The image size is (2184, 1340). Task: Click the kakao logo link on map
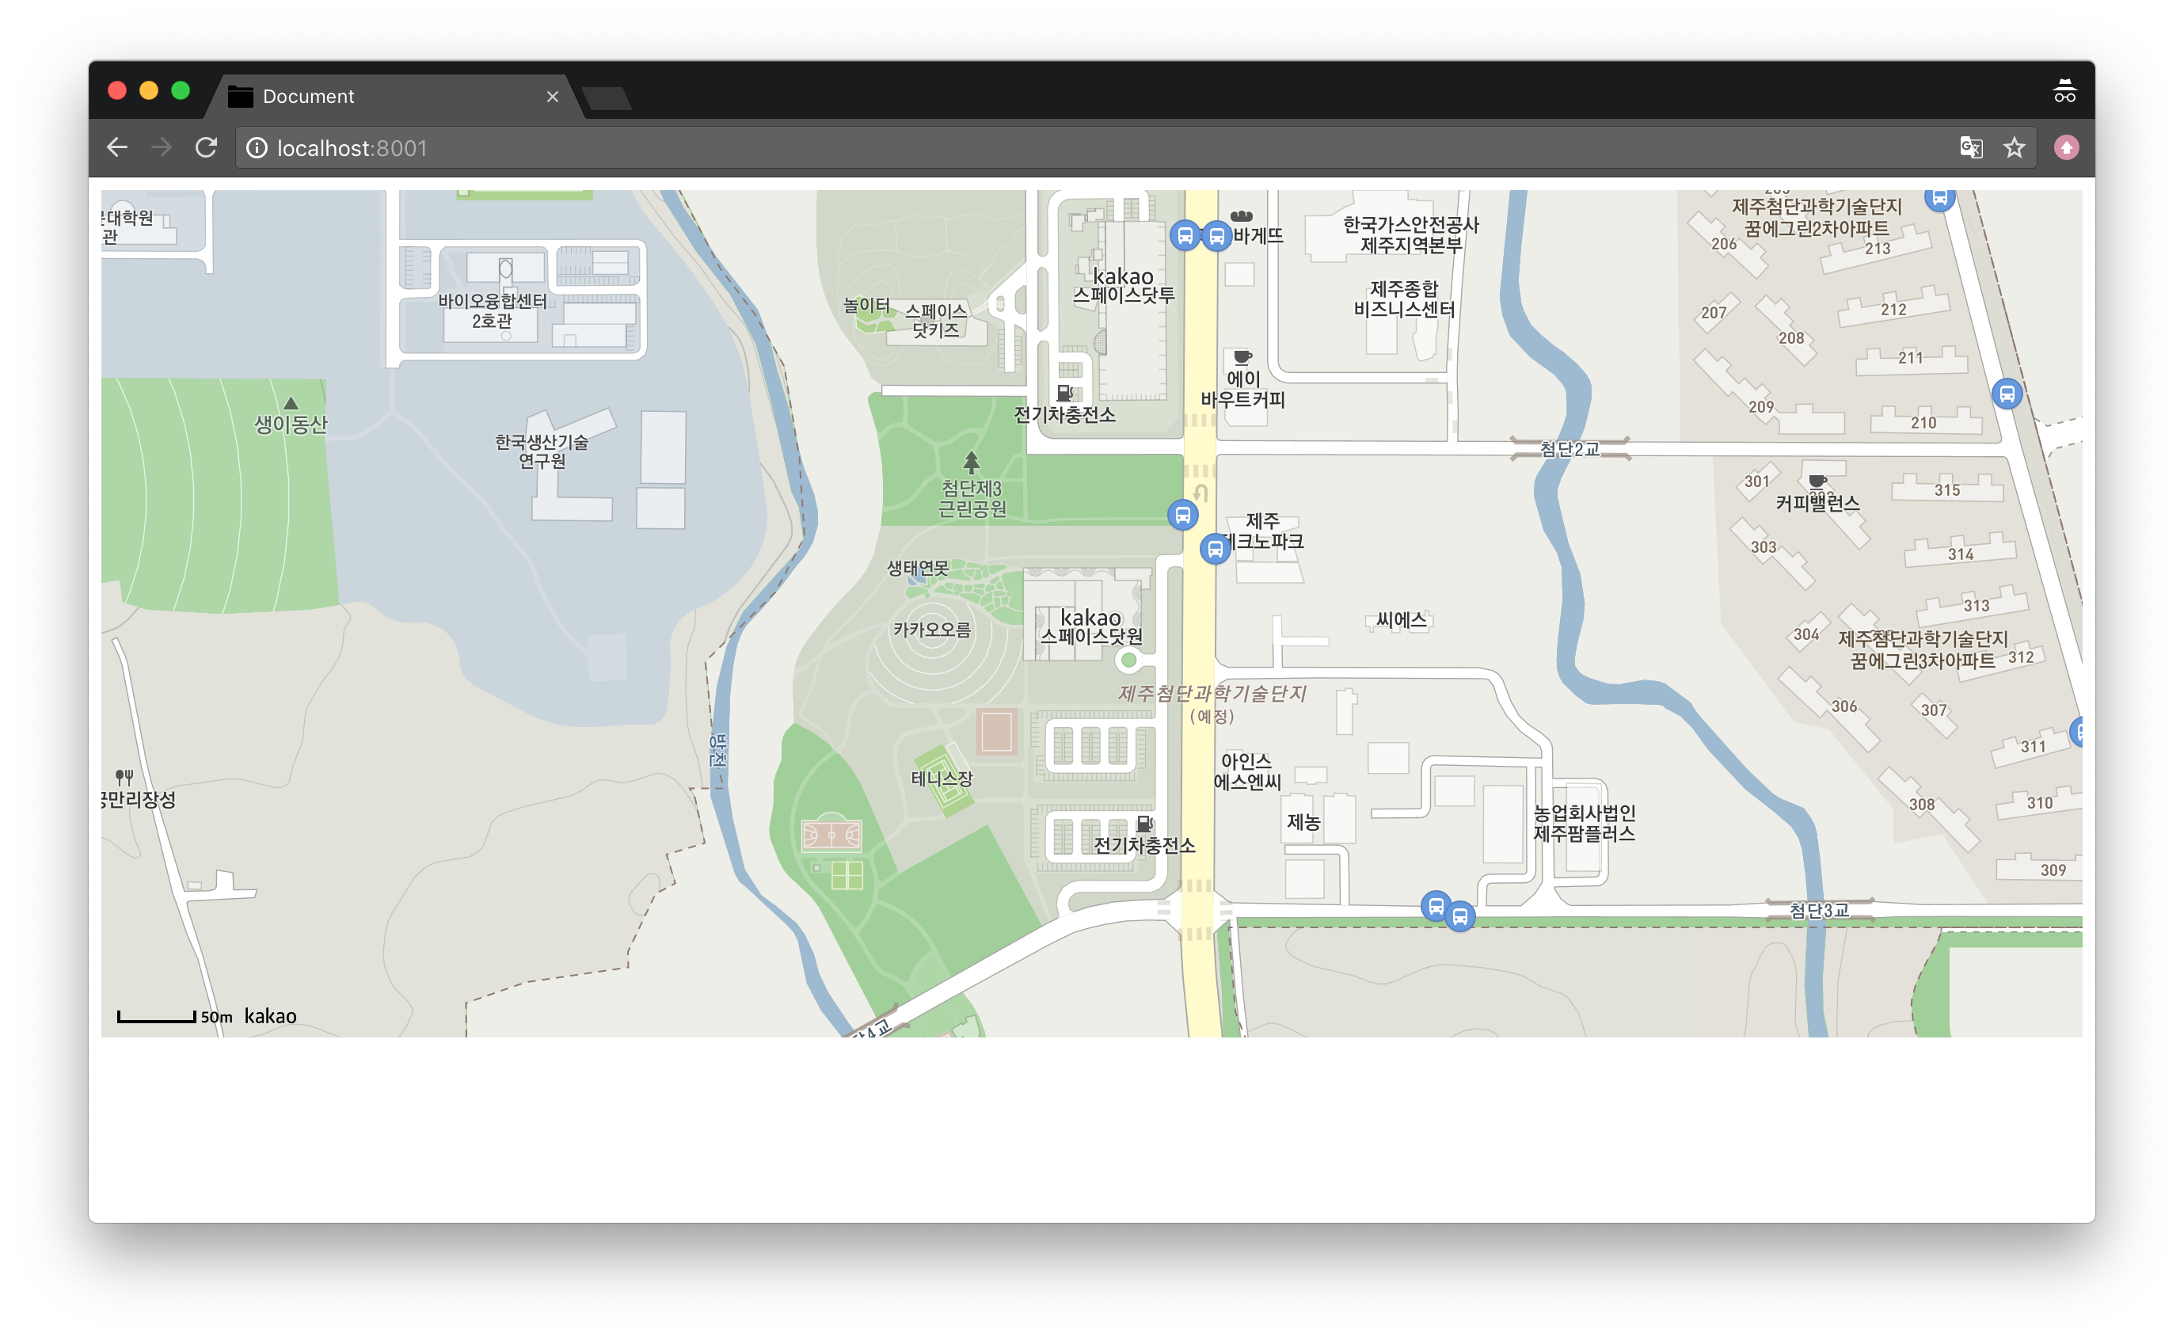tap(270, 1017)
